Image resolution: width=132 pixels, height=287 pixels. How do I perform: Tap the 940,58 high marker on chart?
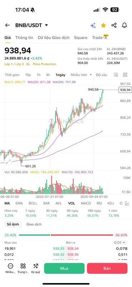click(x=93, y=89)
